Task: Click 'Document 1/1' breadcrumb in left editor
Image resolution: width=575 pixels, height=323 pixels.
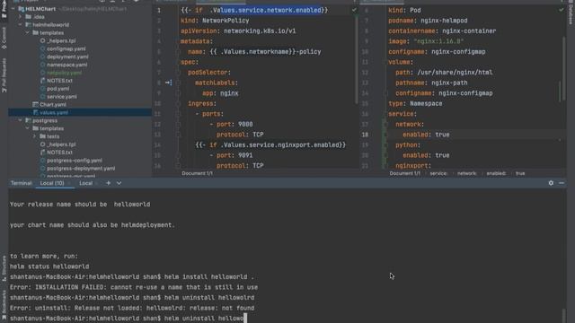Action: pos(197,173)
